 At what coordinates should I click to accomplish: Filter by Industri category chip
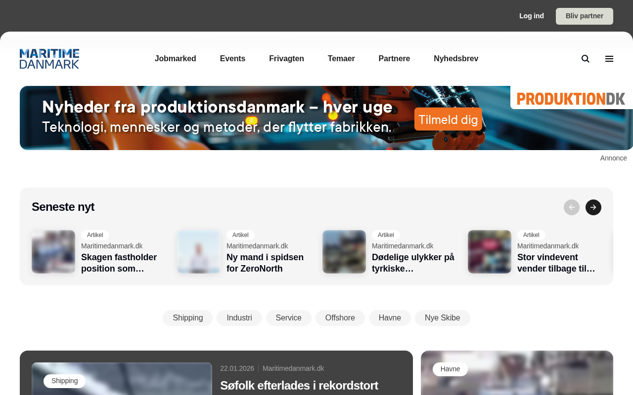pos(239,318)
